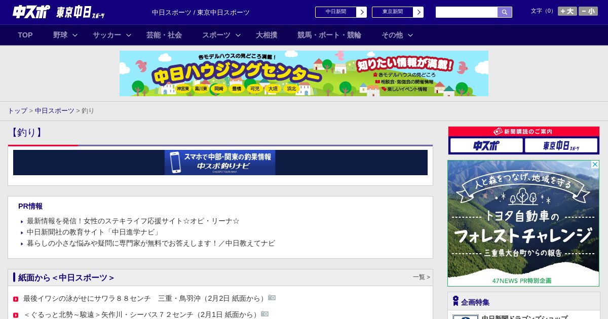Click the camera icon next to シーバス article
Viewport: 608px width, 319px height.
[265, 314]
